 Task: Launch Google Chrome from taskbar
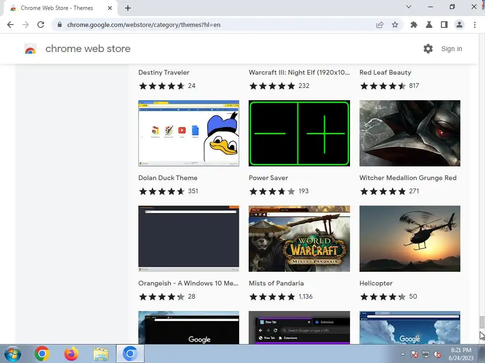pyautogui.click(x=42, y=354)
